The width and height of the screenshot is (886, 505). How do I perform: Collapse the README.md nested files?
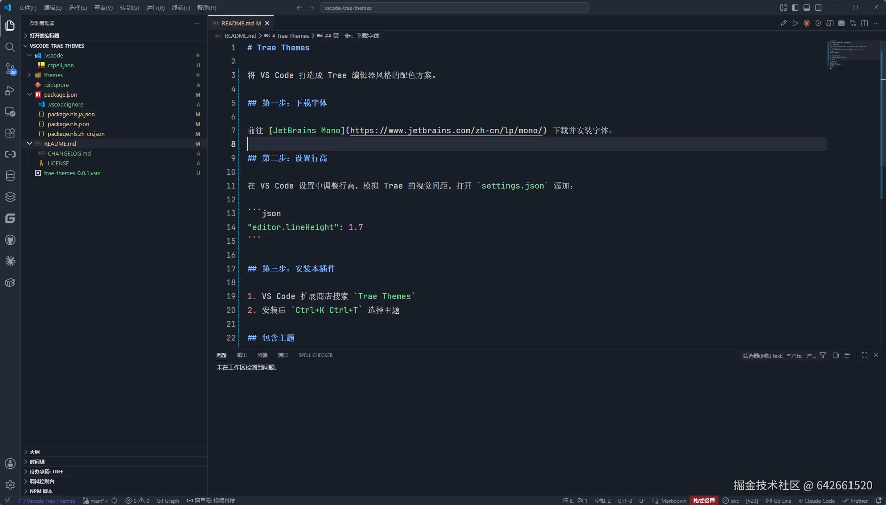29,144
